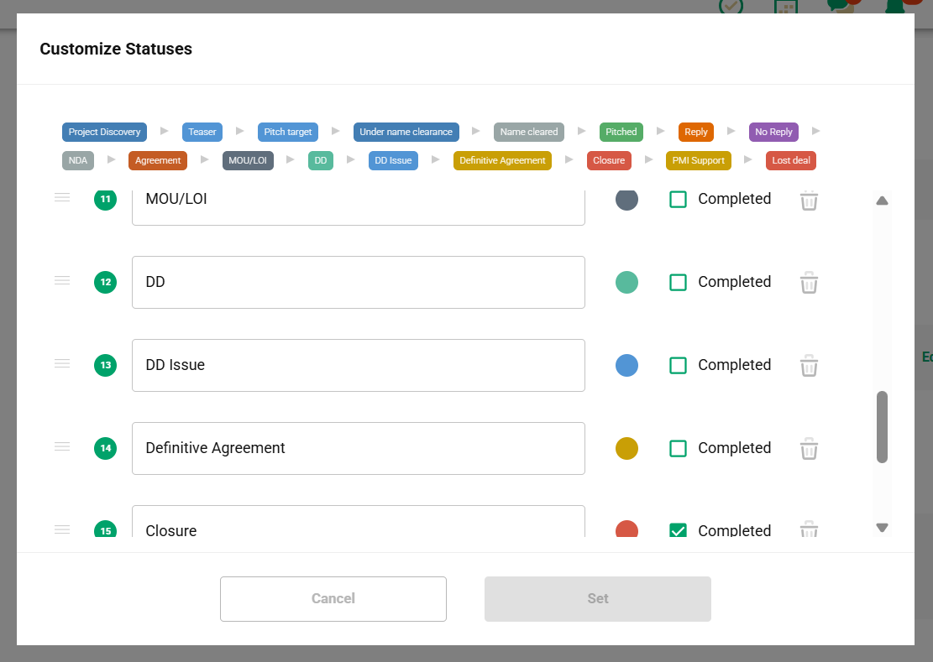
Task: Click drag handle beside DD Issue
Action: coord(62,363)
